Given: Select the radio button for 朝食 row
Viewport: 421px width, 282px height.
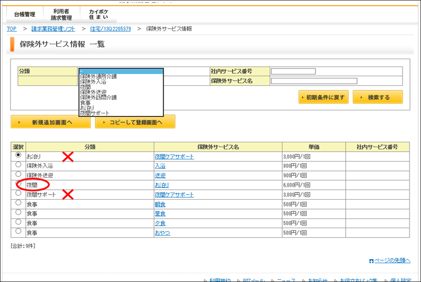Looking at the screenshot, I should coord(18,202).
